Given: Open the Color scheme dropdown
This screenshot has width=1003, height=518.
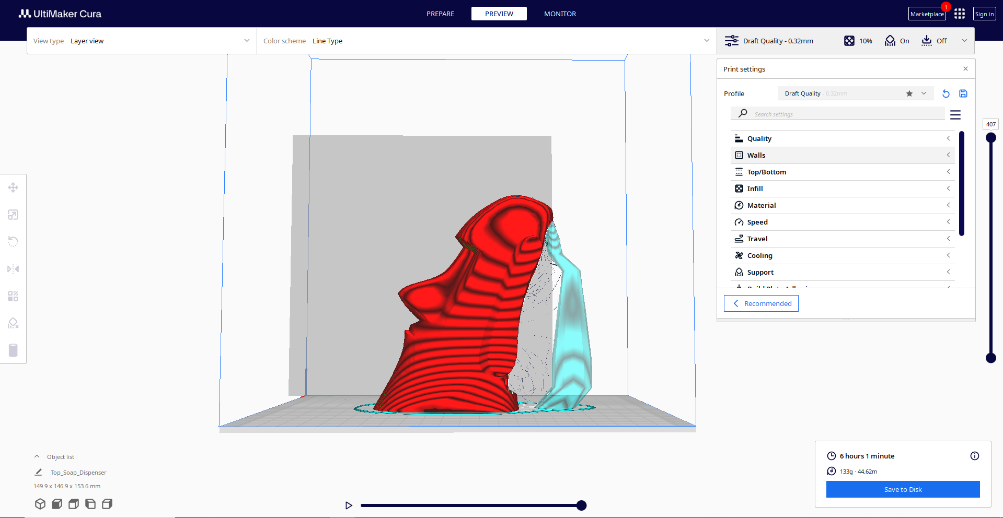Looking at the screenshot, I should point(487,41).
